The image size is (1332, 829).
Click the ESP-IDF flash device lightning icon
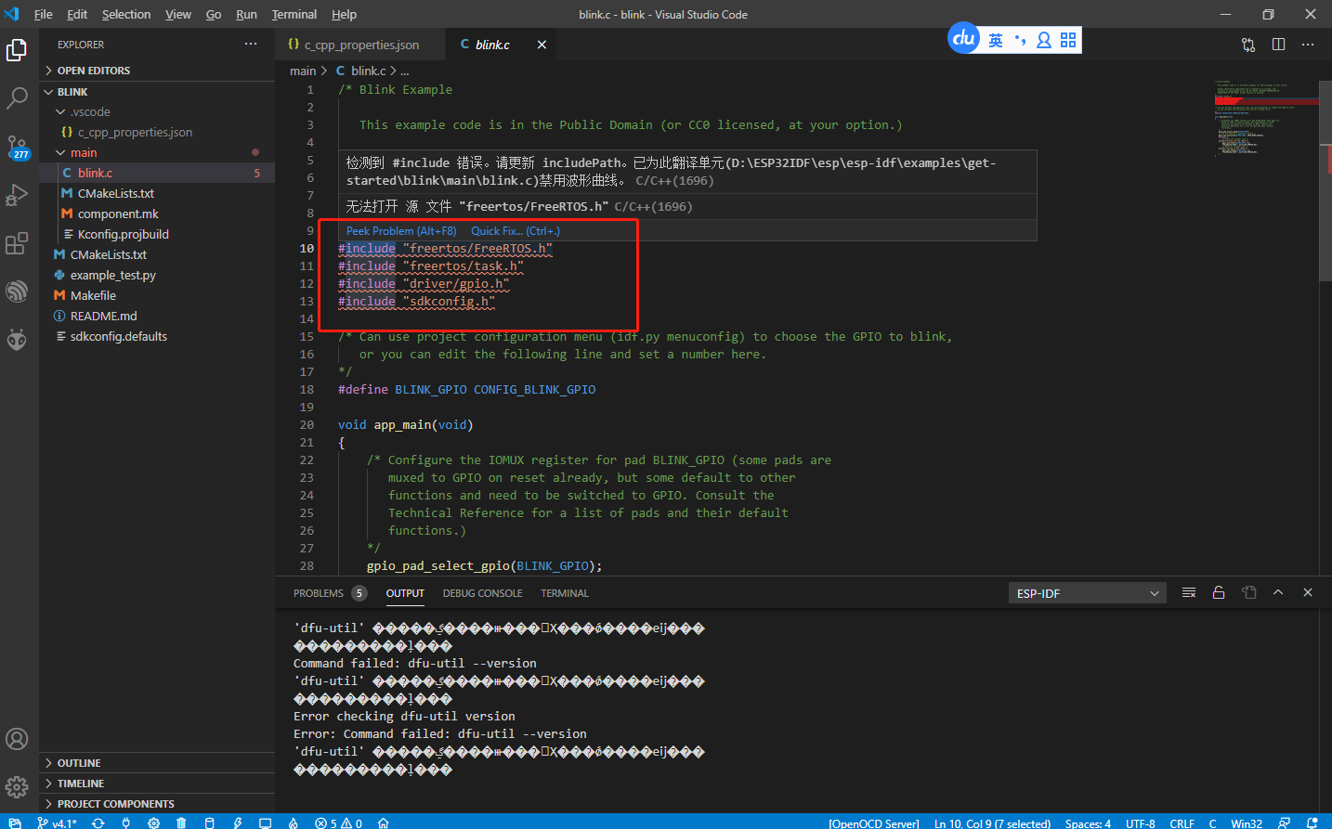[237, 823]
